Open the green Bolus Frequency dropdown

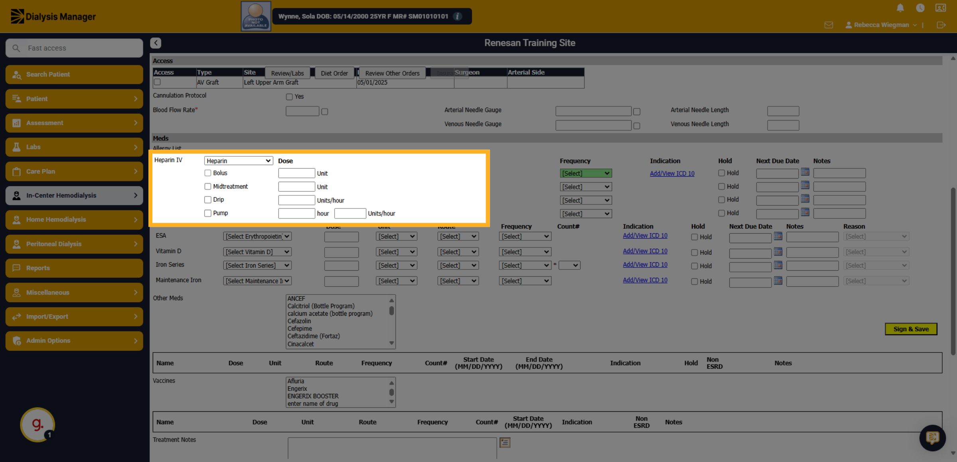tap(586, 173)
